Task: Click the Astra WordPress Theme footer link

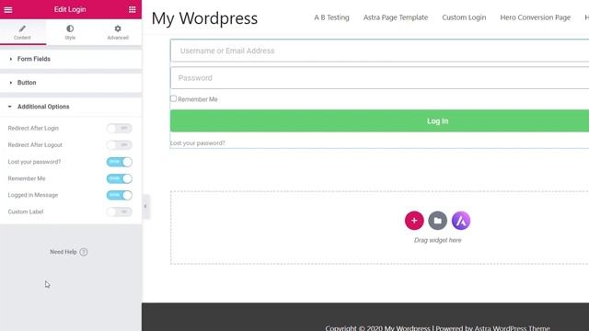Action: (512, 327)
